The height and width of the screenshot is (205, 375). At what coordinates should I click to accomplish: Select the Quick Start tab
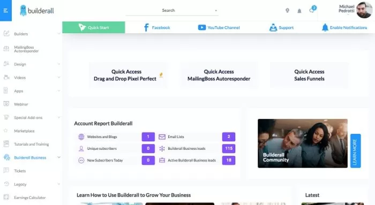coord(94,27)
